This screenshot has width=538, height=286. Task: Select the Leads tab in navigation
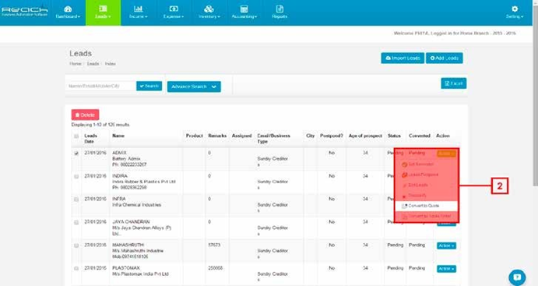coord(103,12)
